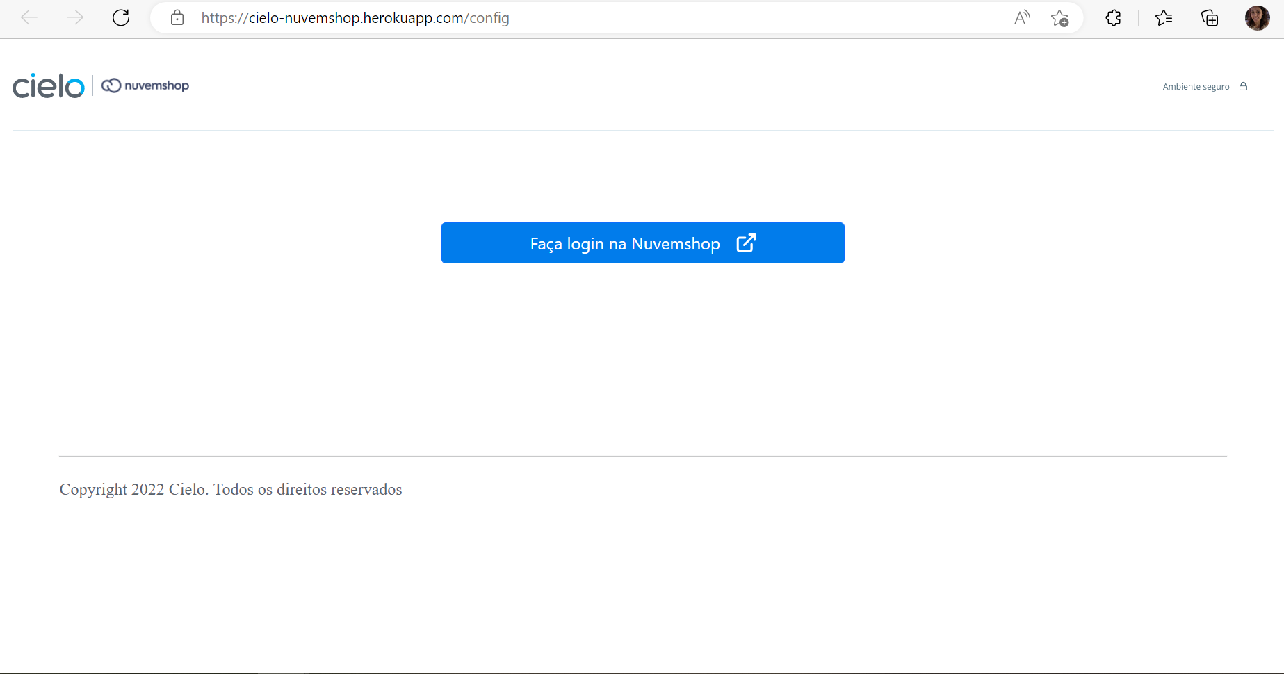Open the user profile avatar
Screen dimensions: 1284x674
[x=1257, y=18]
